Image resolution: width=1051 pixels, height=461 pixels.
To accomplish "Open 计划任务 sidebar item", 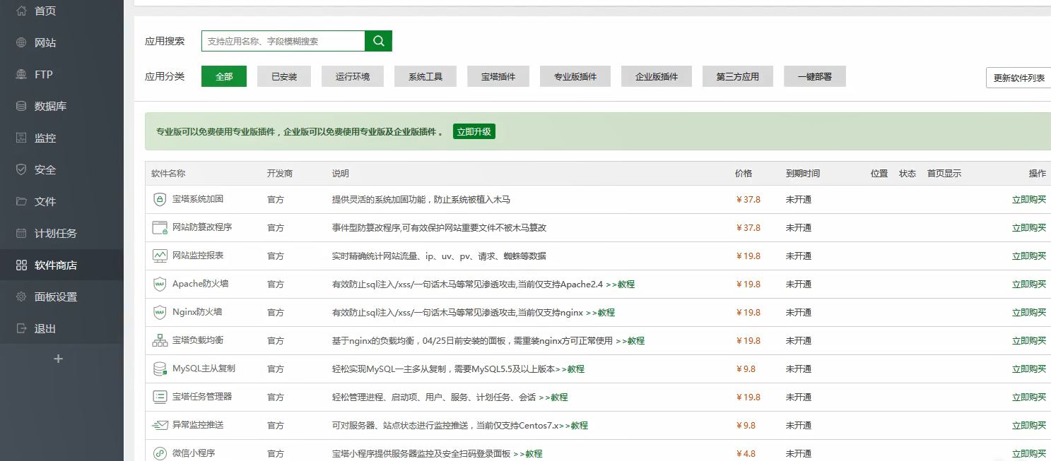I will [x=61, y=233].
